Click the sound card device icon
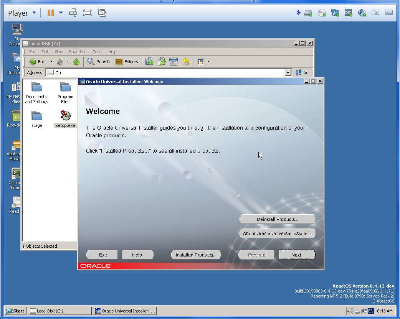The image size is (400, 319). point(362,13)
